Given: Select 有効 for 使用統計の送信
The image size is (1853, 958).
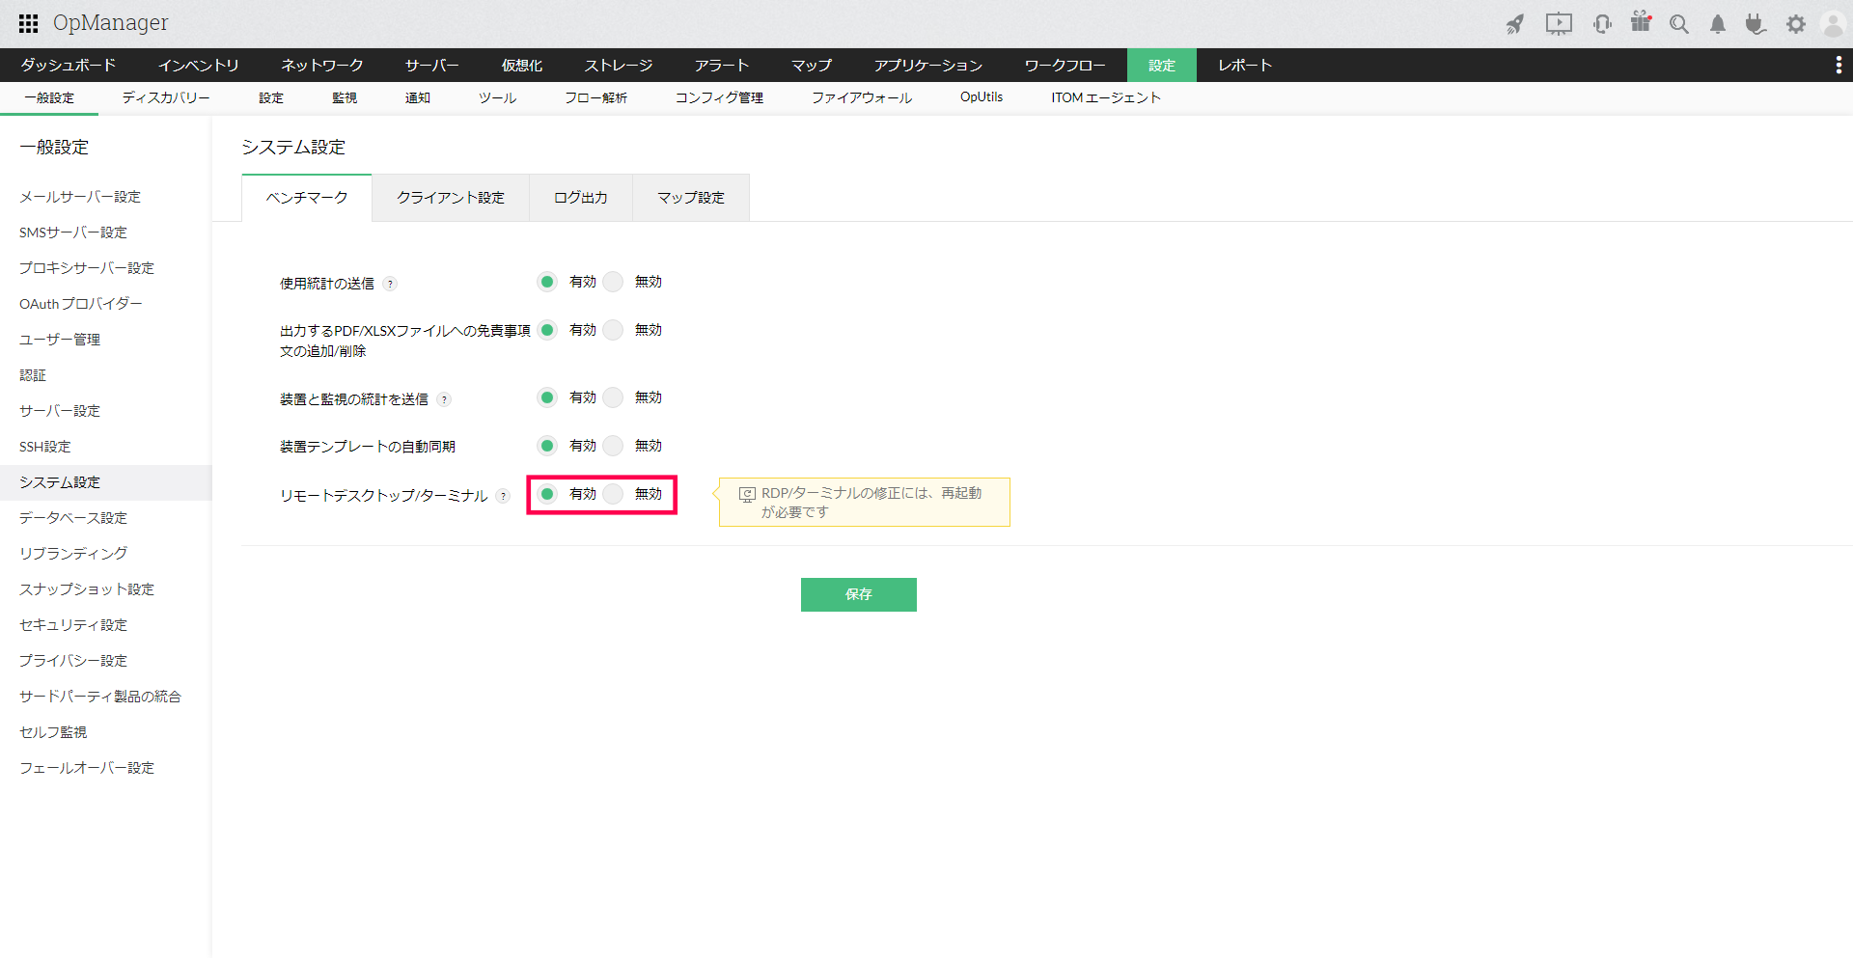Looking at the screenshot, I should [x=547, y=282].
